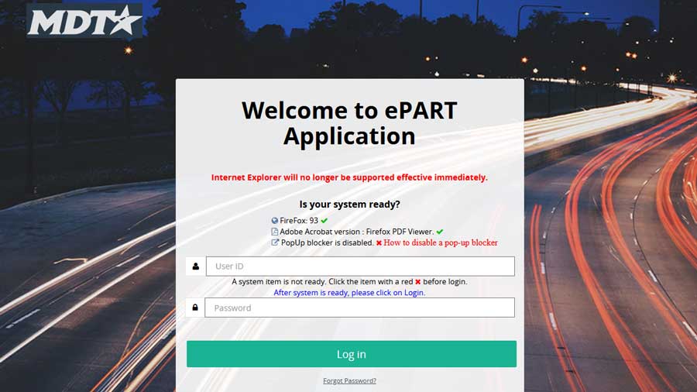
Task: Click the globe icon beside FireFox: 93
Action: coord(275,221)
